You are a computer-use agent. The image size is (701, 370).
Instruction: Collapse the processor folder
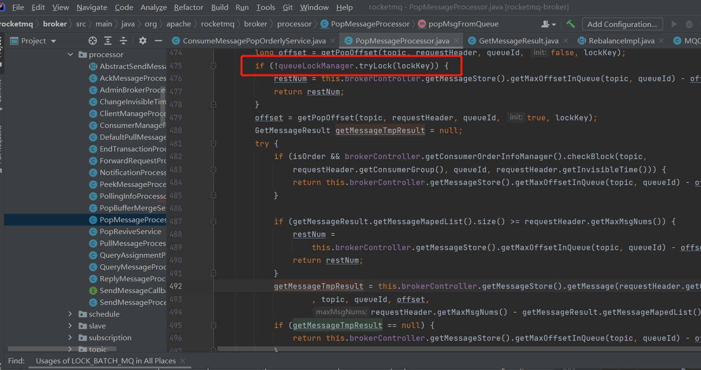tap(70, 55)
